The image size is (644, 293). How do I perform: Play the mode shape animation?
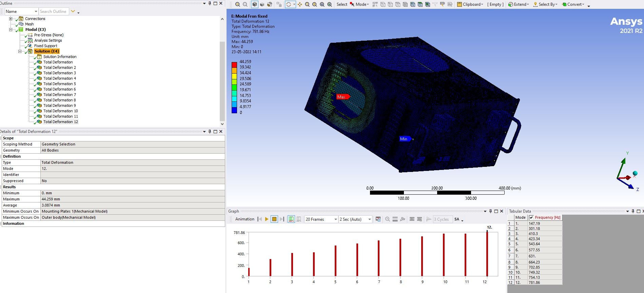267,219
